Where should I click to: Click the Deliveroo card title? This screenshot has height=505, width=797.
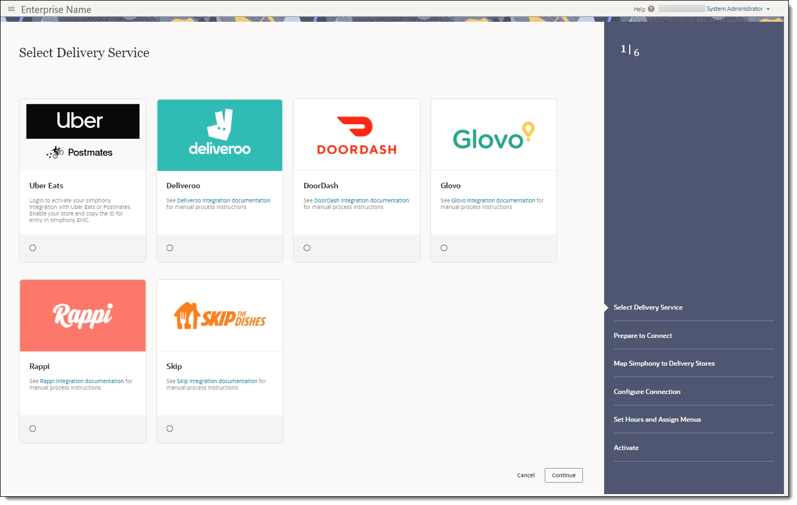(x=183, y=186)
